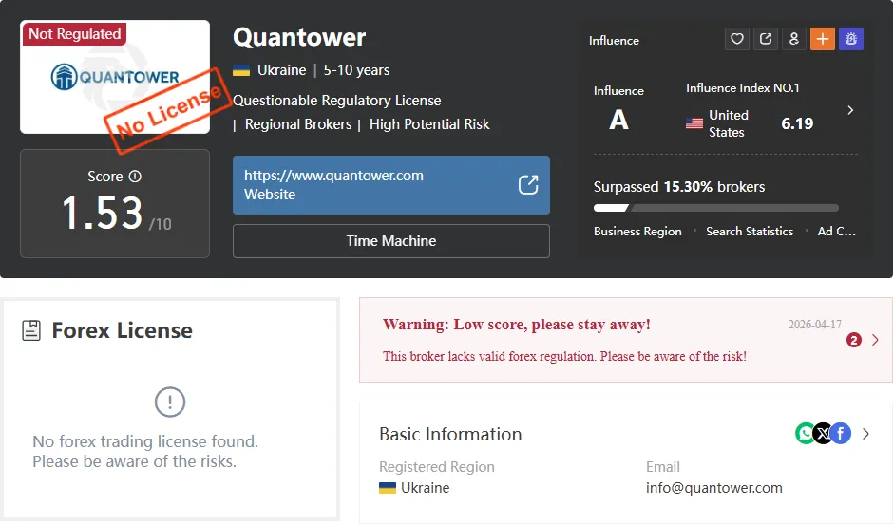Open external link icon on website button

tap(528, 185)
